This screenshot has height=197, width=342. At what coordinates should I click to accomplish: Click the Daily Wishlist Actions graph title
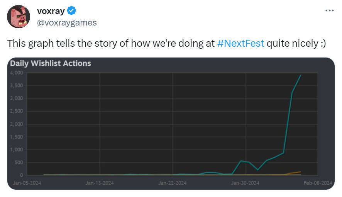[51, 63]
